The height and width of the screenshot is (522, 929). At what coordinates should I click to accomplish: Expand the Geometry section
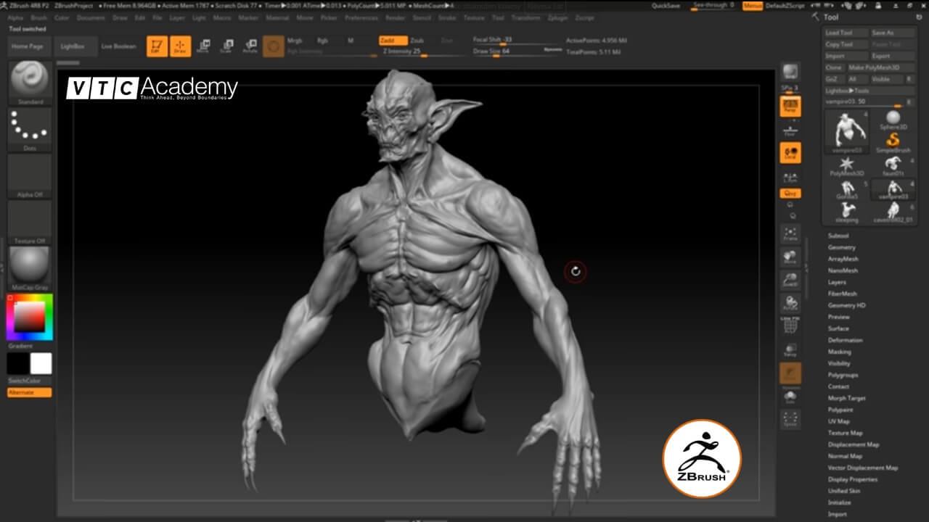[841, 247]
